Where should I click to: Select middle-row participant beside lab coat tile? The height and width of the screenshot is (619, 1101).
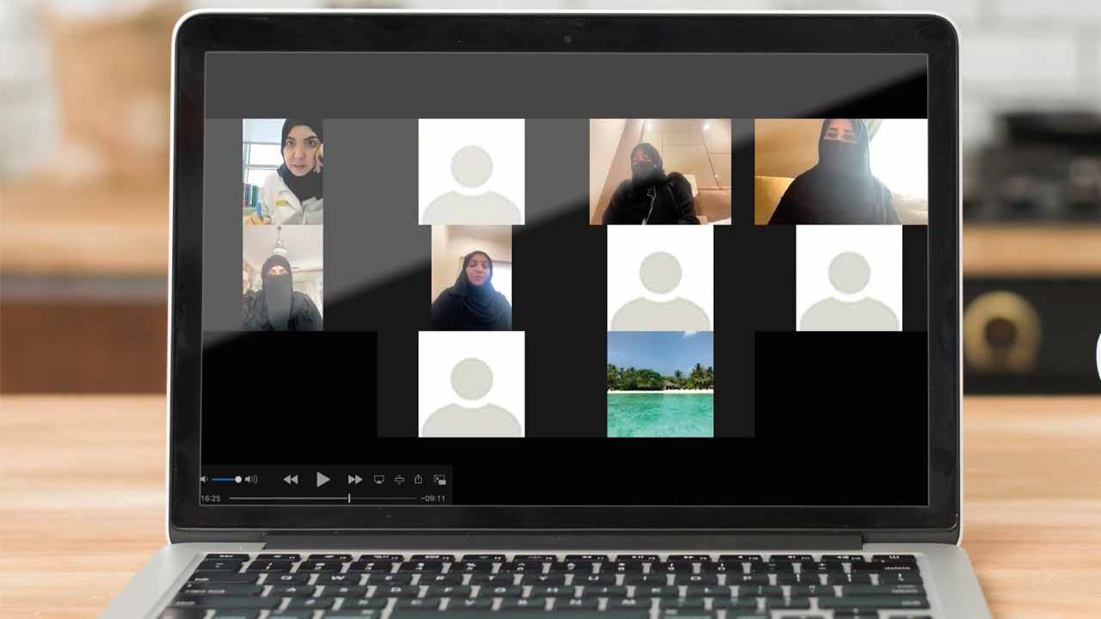point(471,278)
